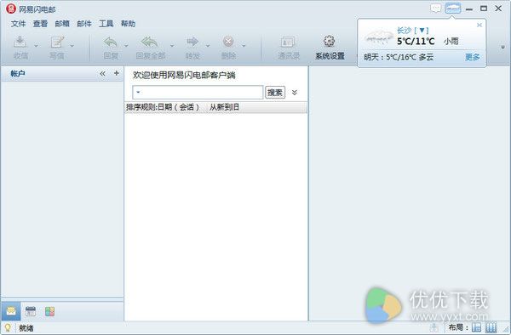The height and width of the screenshot is (335, 511).
Task: Open the 转发 forward dropdown arrow
Action: tap(208, 46)
